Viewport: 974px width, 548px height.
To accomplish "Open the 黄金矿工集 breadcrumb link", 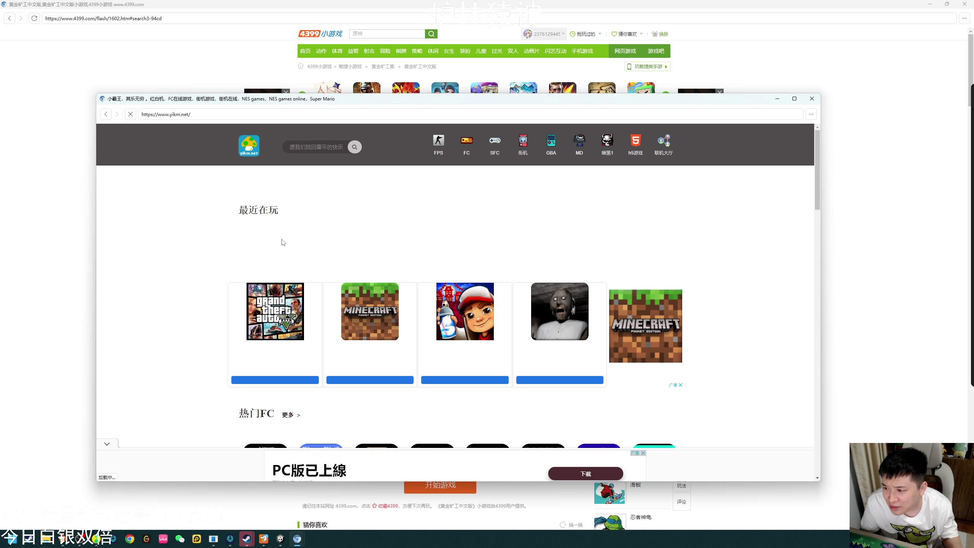I will coord(383,67).
